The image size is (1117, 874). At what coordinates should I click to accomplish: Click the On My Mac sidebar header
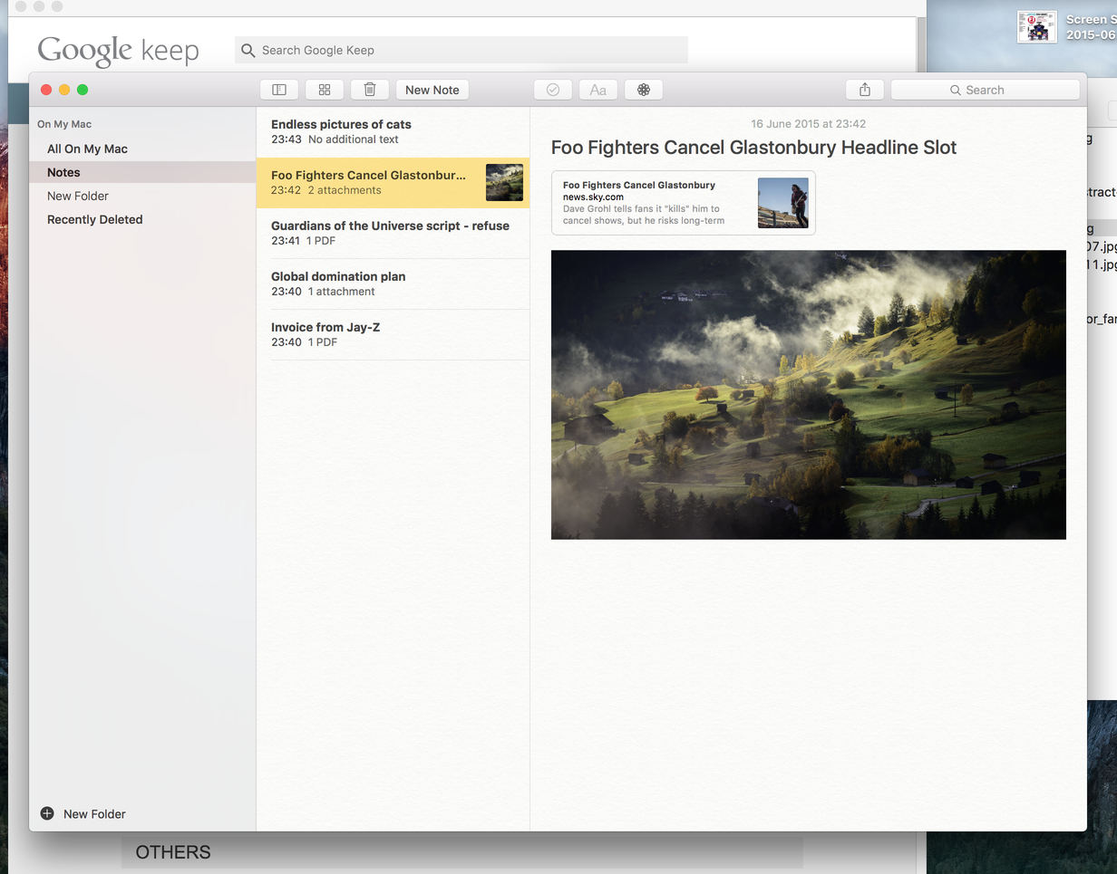64,124
